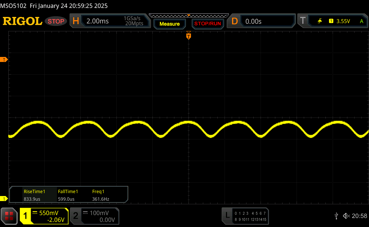
Task: Open the delay D icon
Action: click(235, 21)
